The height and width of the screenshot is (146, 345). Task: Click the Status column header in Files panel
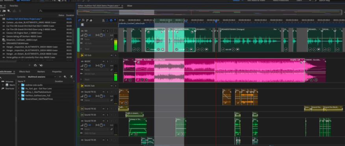[61, 15]
